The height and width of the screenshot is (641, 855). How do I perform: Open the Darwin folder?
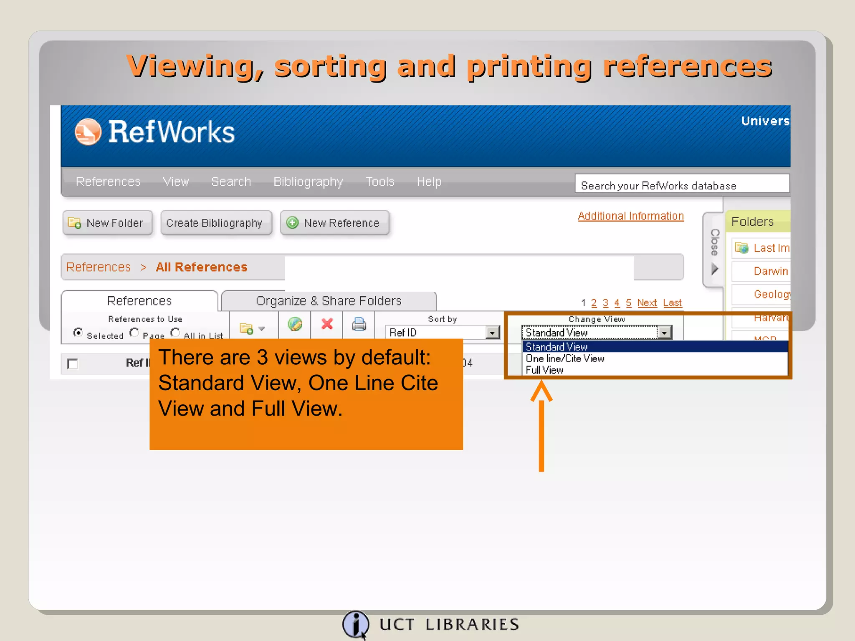pyautogui.click(x=771, y=271)
